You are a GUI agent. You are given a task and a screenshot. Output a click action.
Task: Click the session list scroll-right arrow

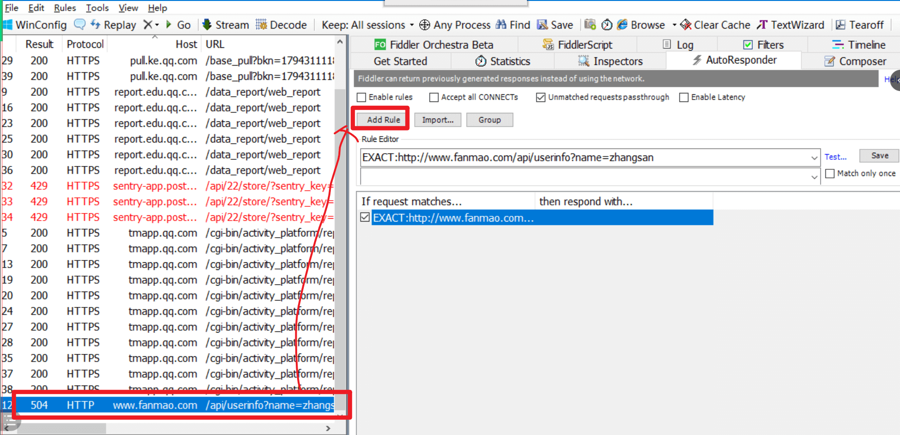(x=328, y=428)
